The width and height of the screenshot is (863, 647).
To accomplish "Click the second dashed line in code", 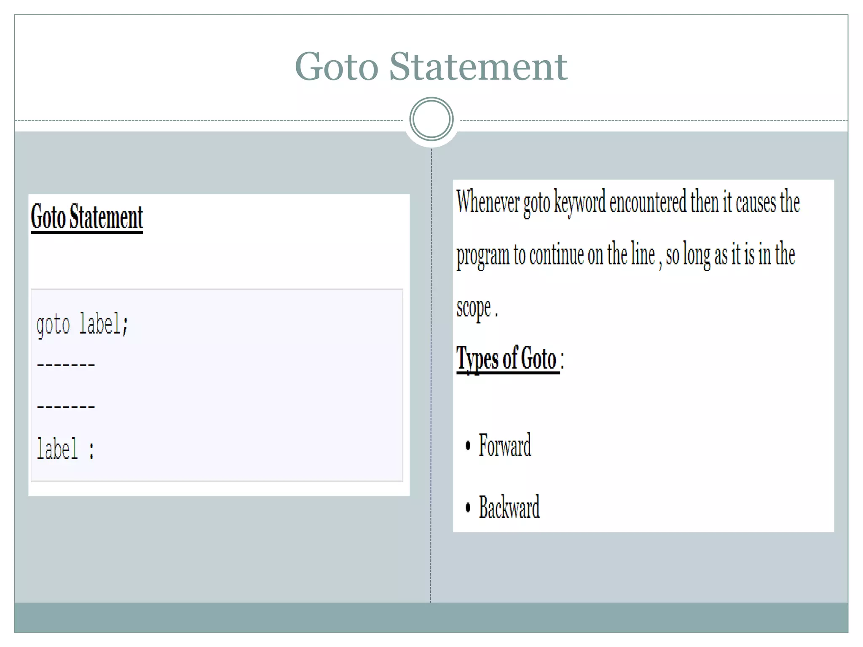I will (x=66, y=406).
